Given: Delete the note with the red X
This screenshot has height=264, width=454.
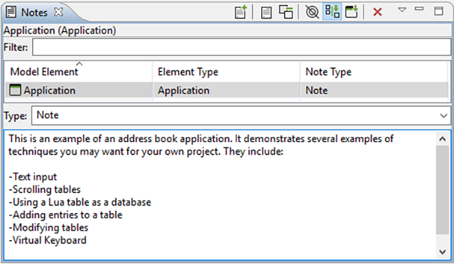Looking at the screenshot, I should pos(377,12).
